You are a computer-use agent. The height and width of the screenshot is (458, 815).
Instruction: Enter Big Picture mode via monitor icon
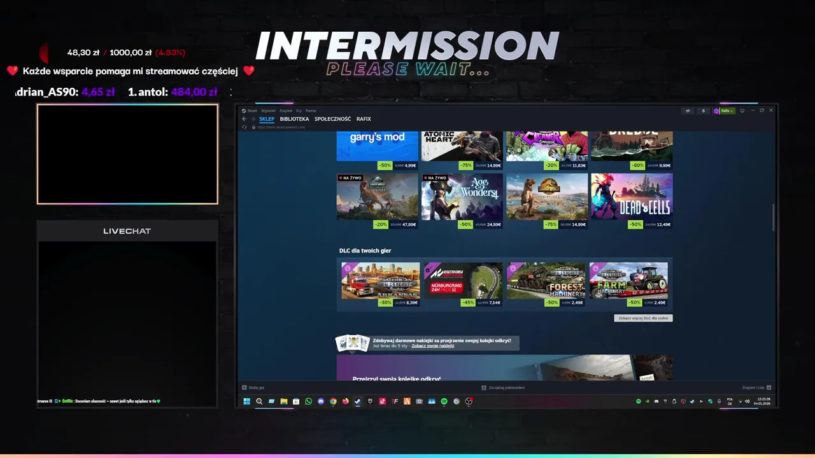click(x=742, y=111)
